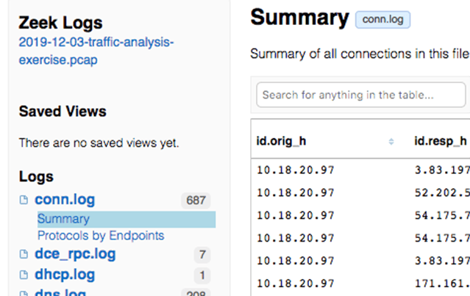
Task: Click the file icon beside dhcp.log
Action: 24,275
